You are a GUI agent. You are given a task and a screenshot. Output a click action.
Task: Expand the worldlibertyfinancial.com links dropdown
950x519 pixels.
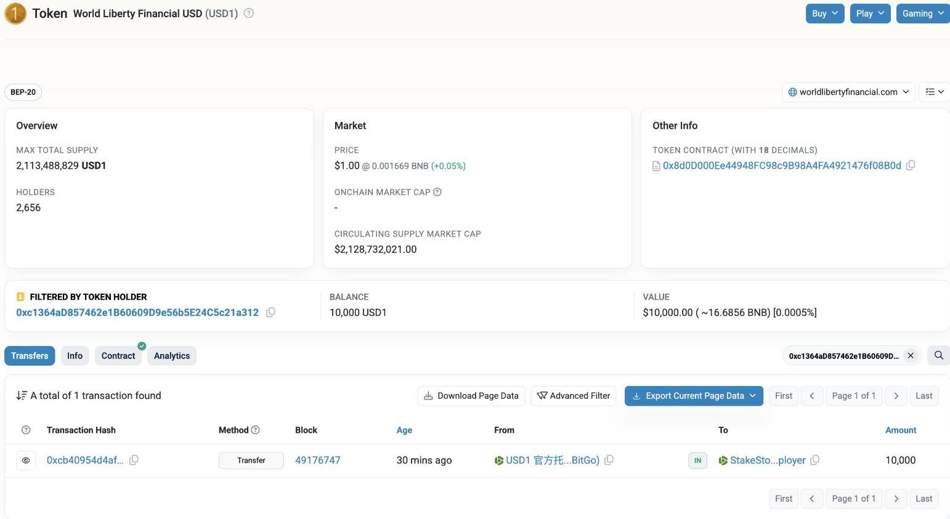[848, 92]
